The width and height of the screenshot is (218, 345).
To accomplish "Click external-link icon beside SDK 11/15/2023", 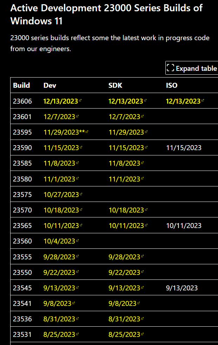I will (146, 148).
